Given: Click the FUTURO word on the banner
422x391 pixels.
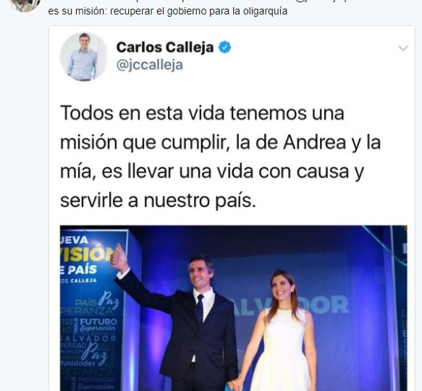Looking at the screenshot, I should tap(98, 321).
